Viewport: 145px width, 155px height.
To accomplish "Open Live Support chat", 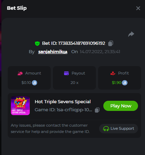I will 118,128.
